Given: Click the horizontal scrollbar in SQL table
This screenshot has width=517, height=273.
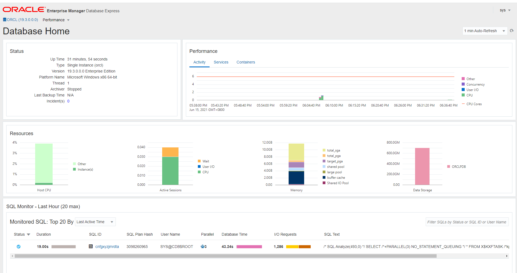Looking at the screenshot, I should point(226,256).
